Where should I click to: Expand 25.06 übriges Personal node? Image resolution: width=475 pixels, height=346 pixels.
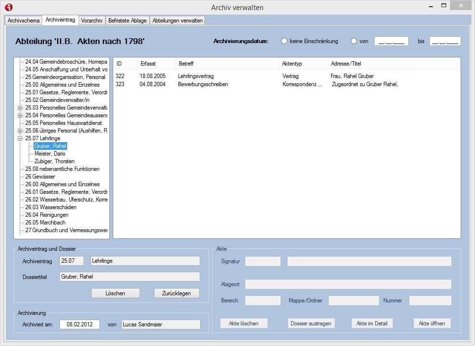point(20,131)
